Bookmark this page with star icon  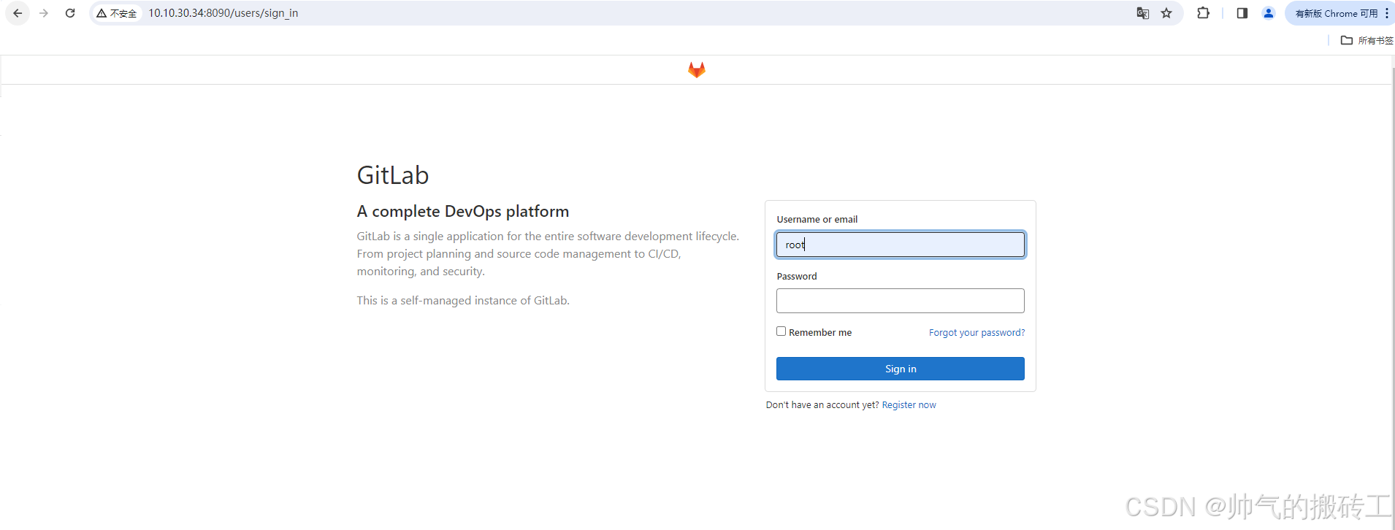pyautogui.click(x=1166, y=13)
